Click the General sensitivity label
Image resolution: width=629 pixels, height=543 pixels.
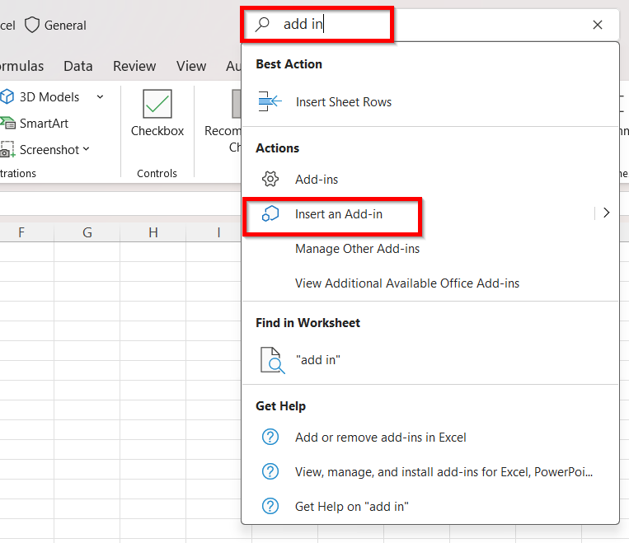pos(65,26)
